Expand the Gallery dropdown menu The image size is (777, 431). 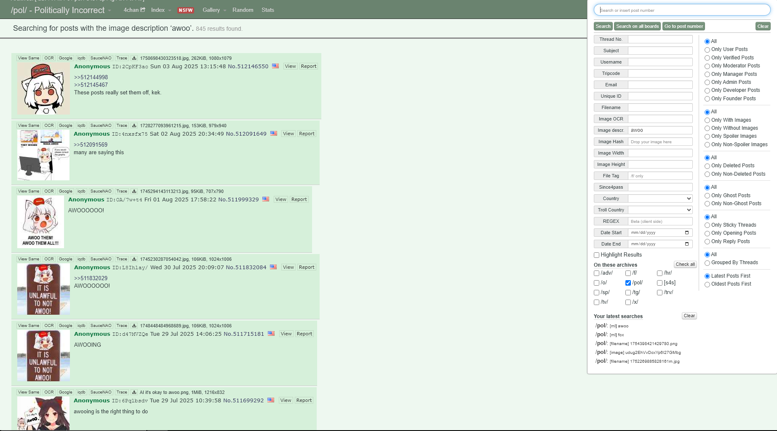coord(225,11)
